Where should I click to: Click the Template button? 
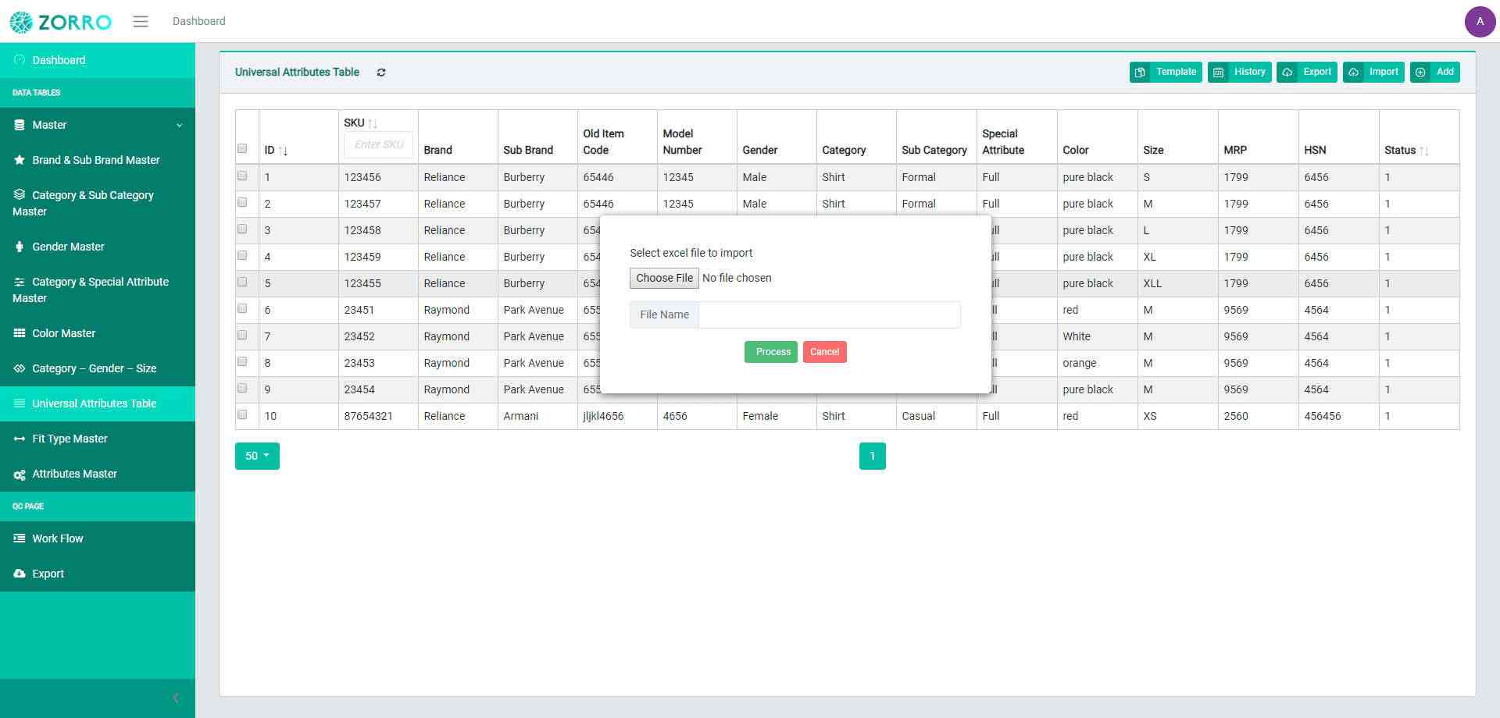point(1166,72)
